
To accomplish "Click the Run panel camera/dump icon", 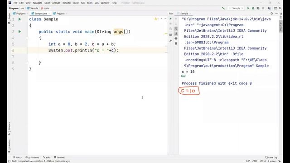I will click(170, 29).
